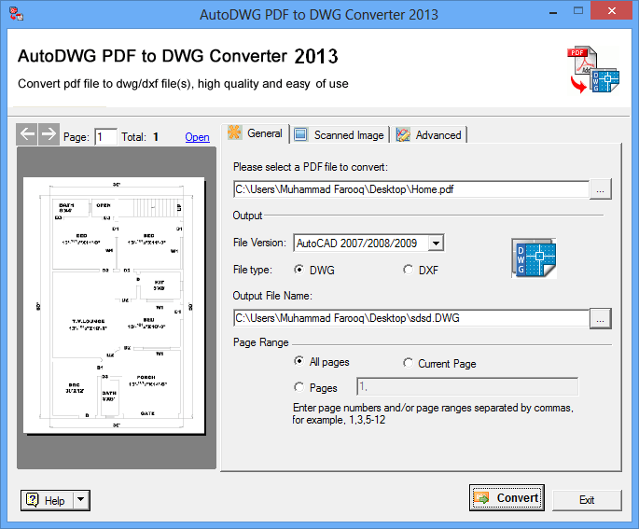Expand the Help dropdown arrow
Image resolution: width=639 pixels, height=529 pixels.
[x=81, y=500]
